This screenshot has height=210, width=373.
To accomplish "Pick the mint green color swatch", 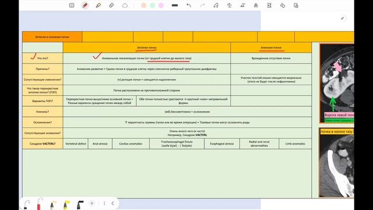I will (153, 5).
